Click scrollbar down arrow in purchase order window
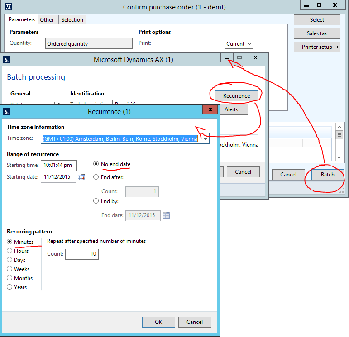Screen dimensions: 349x337 [x=339, y=157]
